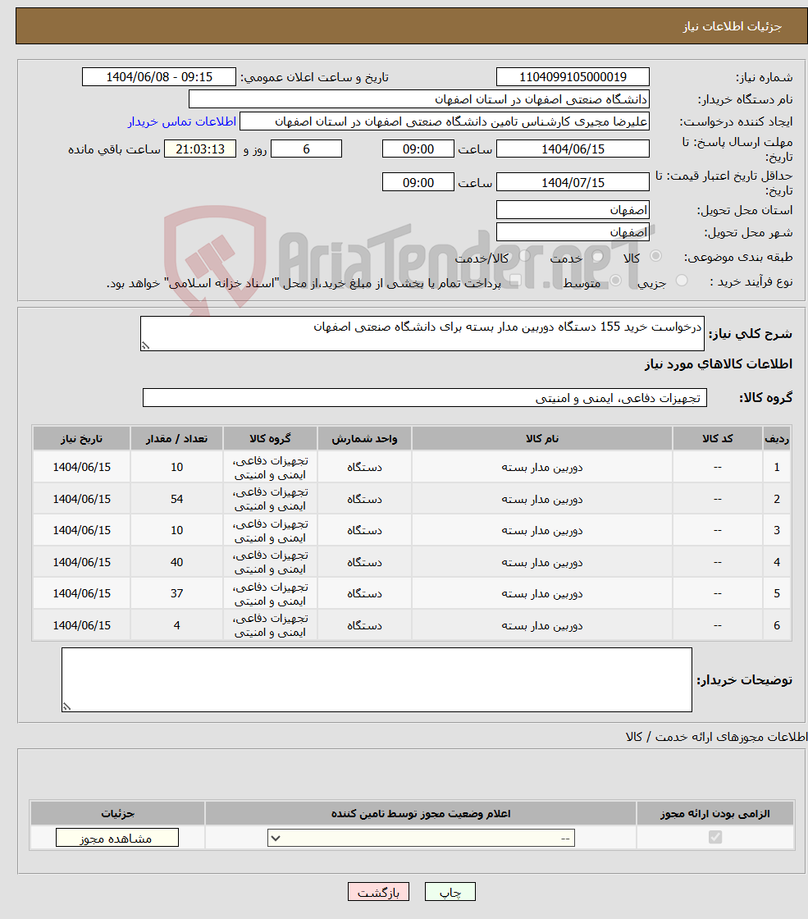
Task: Click the resize handle of توضیحات خریدار textarea
Action: point(66,706)
